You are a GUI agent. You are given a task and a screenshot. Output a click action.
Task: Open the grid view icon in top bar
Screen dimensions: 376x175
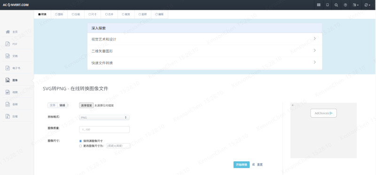(319, 5)
